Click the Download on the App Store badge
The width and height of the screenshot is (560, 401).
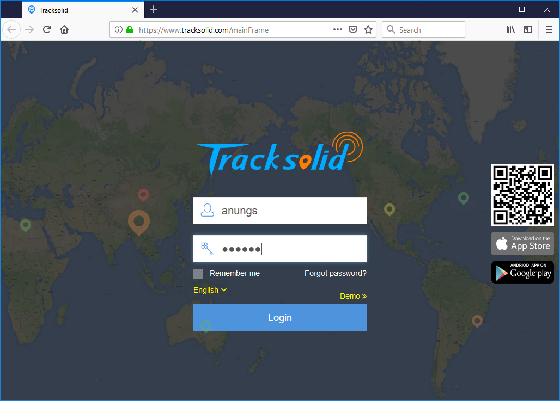pos(522,243)
